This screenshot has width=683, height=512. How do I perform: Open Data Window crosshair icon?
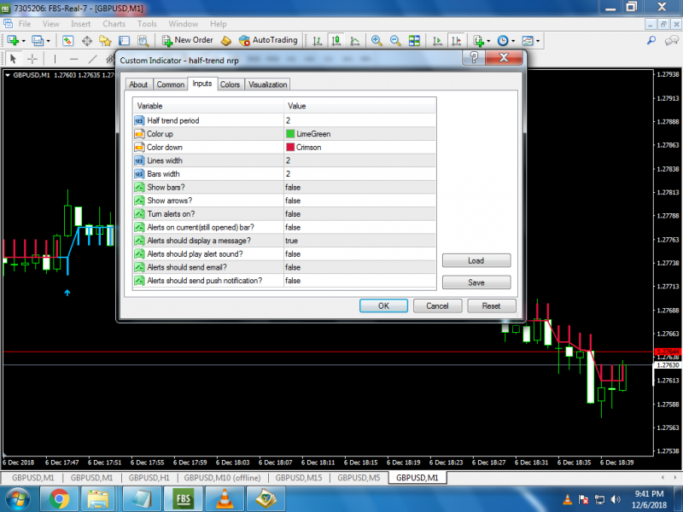point(87,40)
